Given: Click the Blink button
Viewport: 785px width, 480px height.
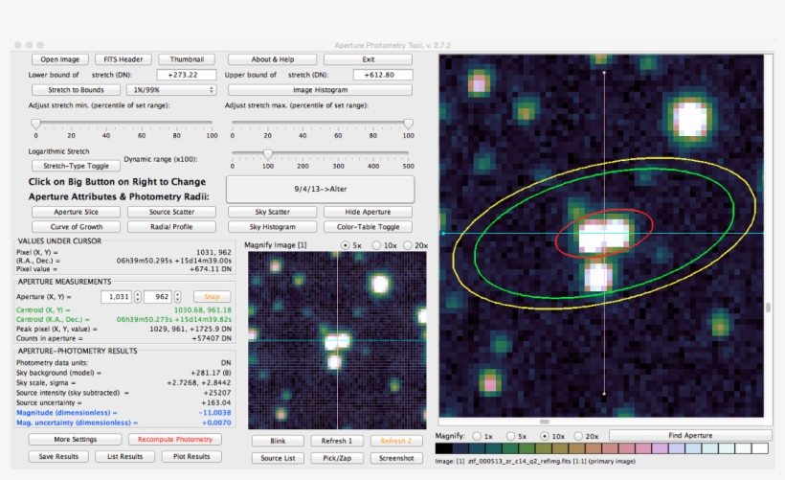Looking at the screenshot, I should (x=278, y=441).
